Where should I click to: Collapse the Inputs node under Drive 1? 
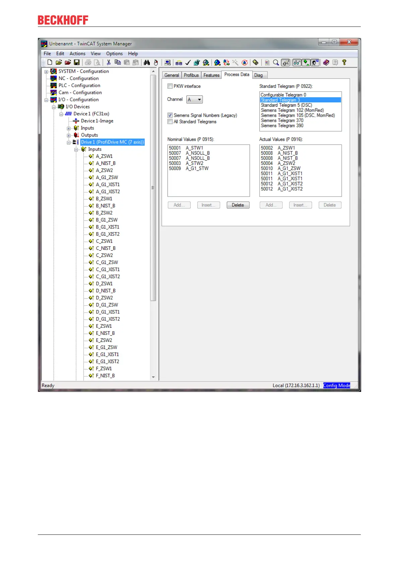tap(76, 149)
